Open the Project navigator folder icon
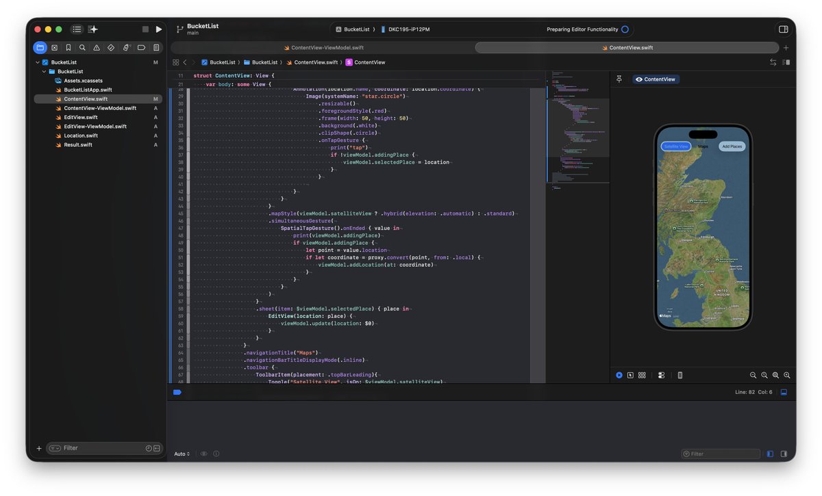This screenshot has width=822, height=496. pyautogui.click(x=40, y=47)
